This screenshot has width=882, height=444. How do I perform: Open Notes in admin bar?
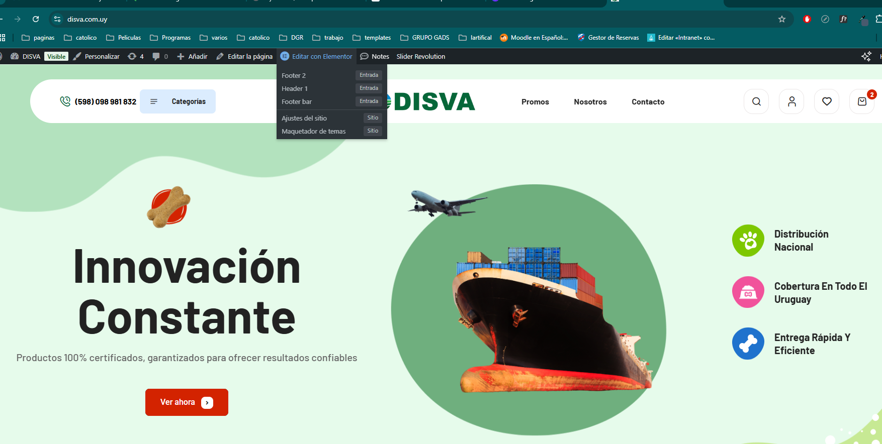point(375,56)
